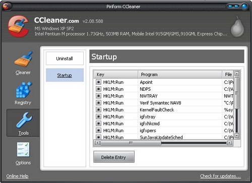Select the NDPS program entry
Image resolution: width=252 pixels, height=183 pixels.
pos(145,89)
